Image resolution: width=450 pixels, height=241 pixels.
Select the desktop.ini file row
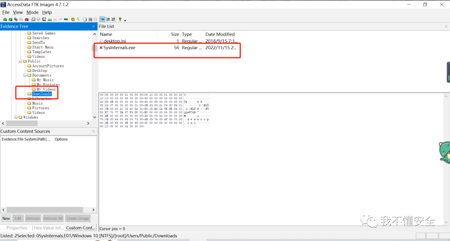[169, 41]
